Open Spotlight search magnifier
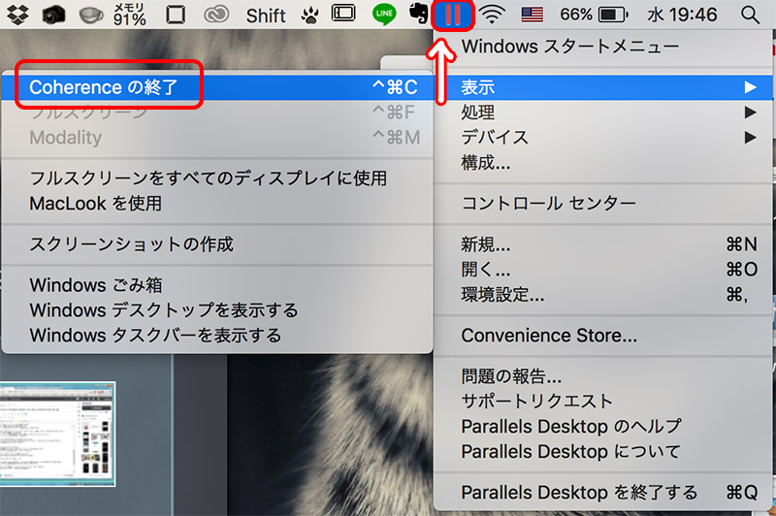This screenshot has height=516, width=776. tap(750, 15)
